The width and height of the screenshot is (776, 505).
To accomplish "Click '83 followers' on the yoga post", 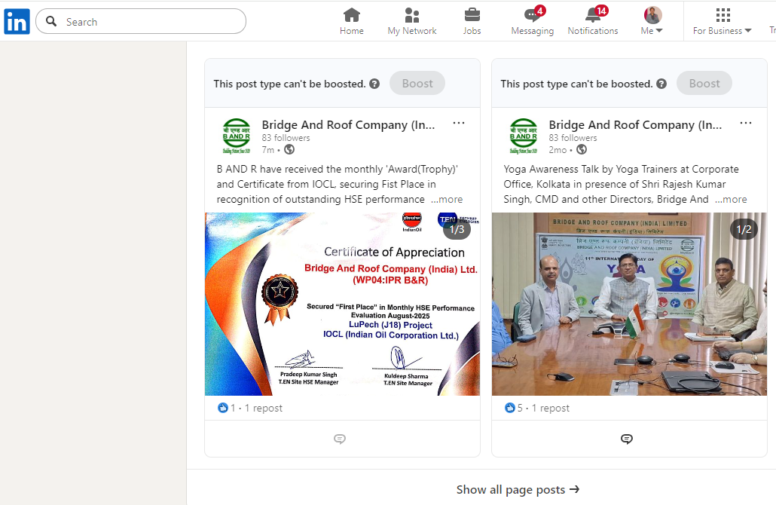I will click(573, 138).
